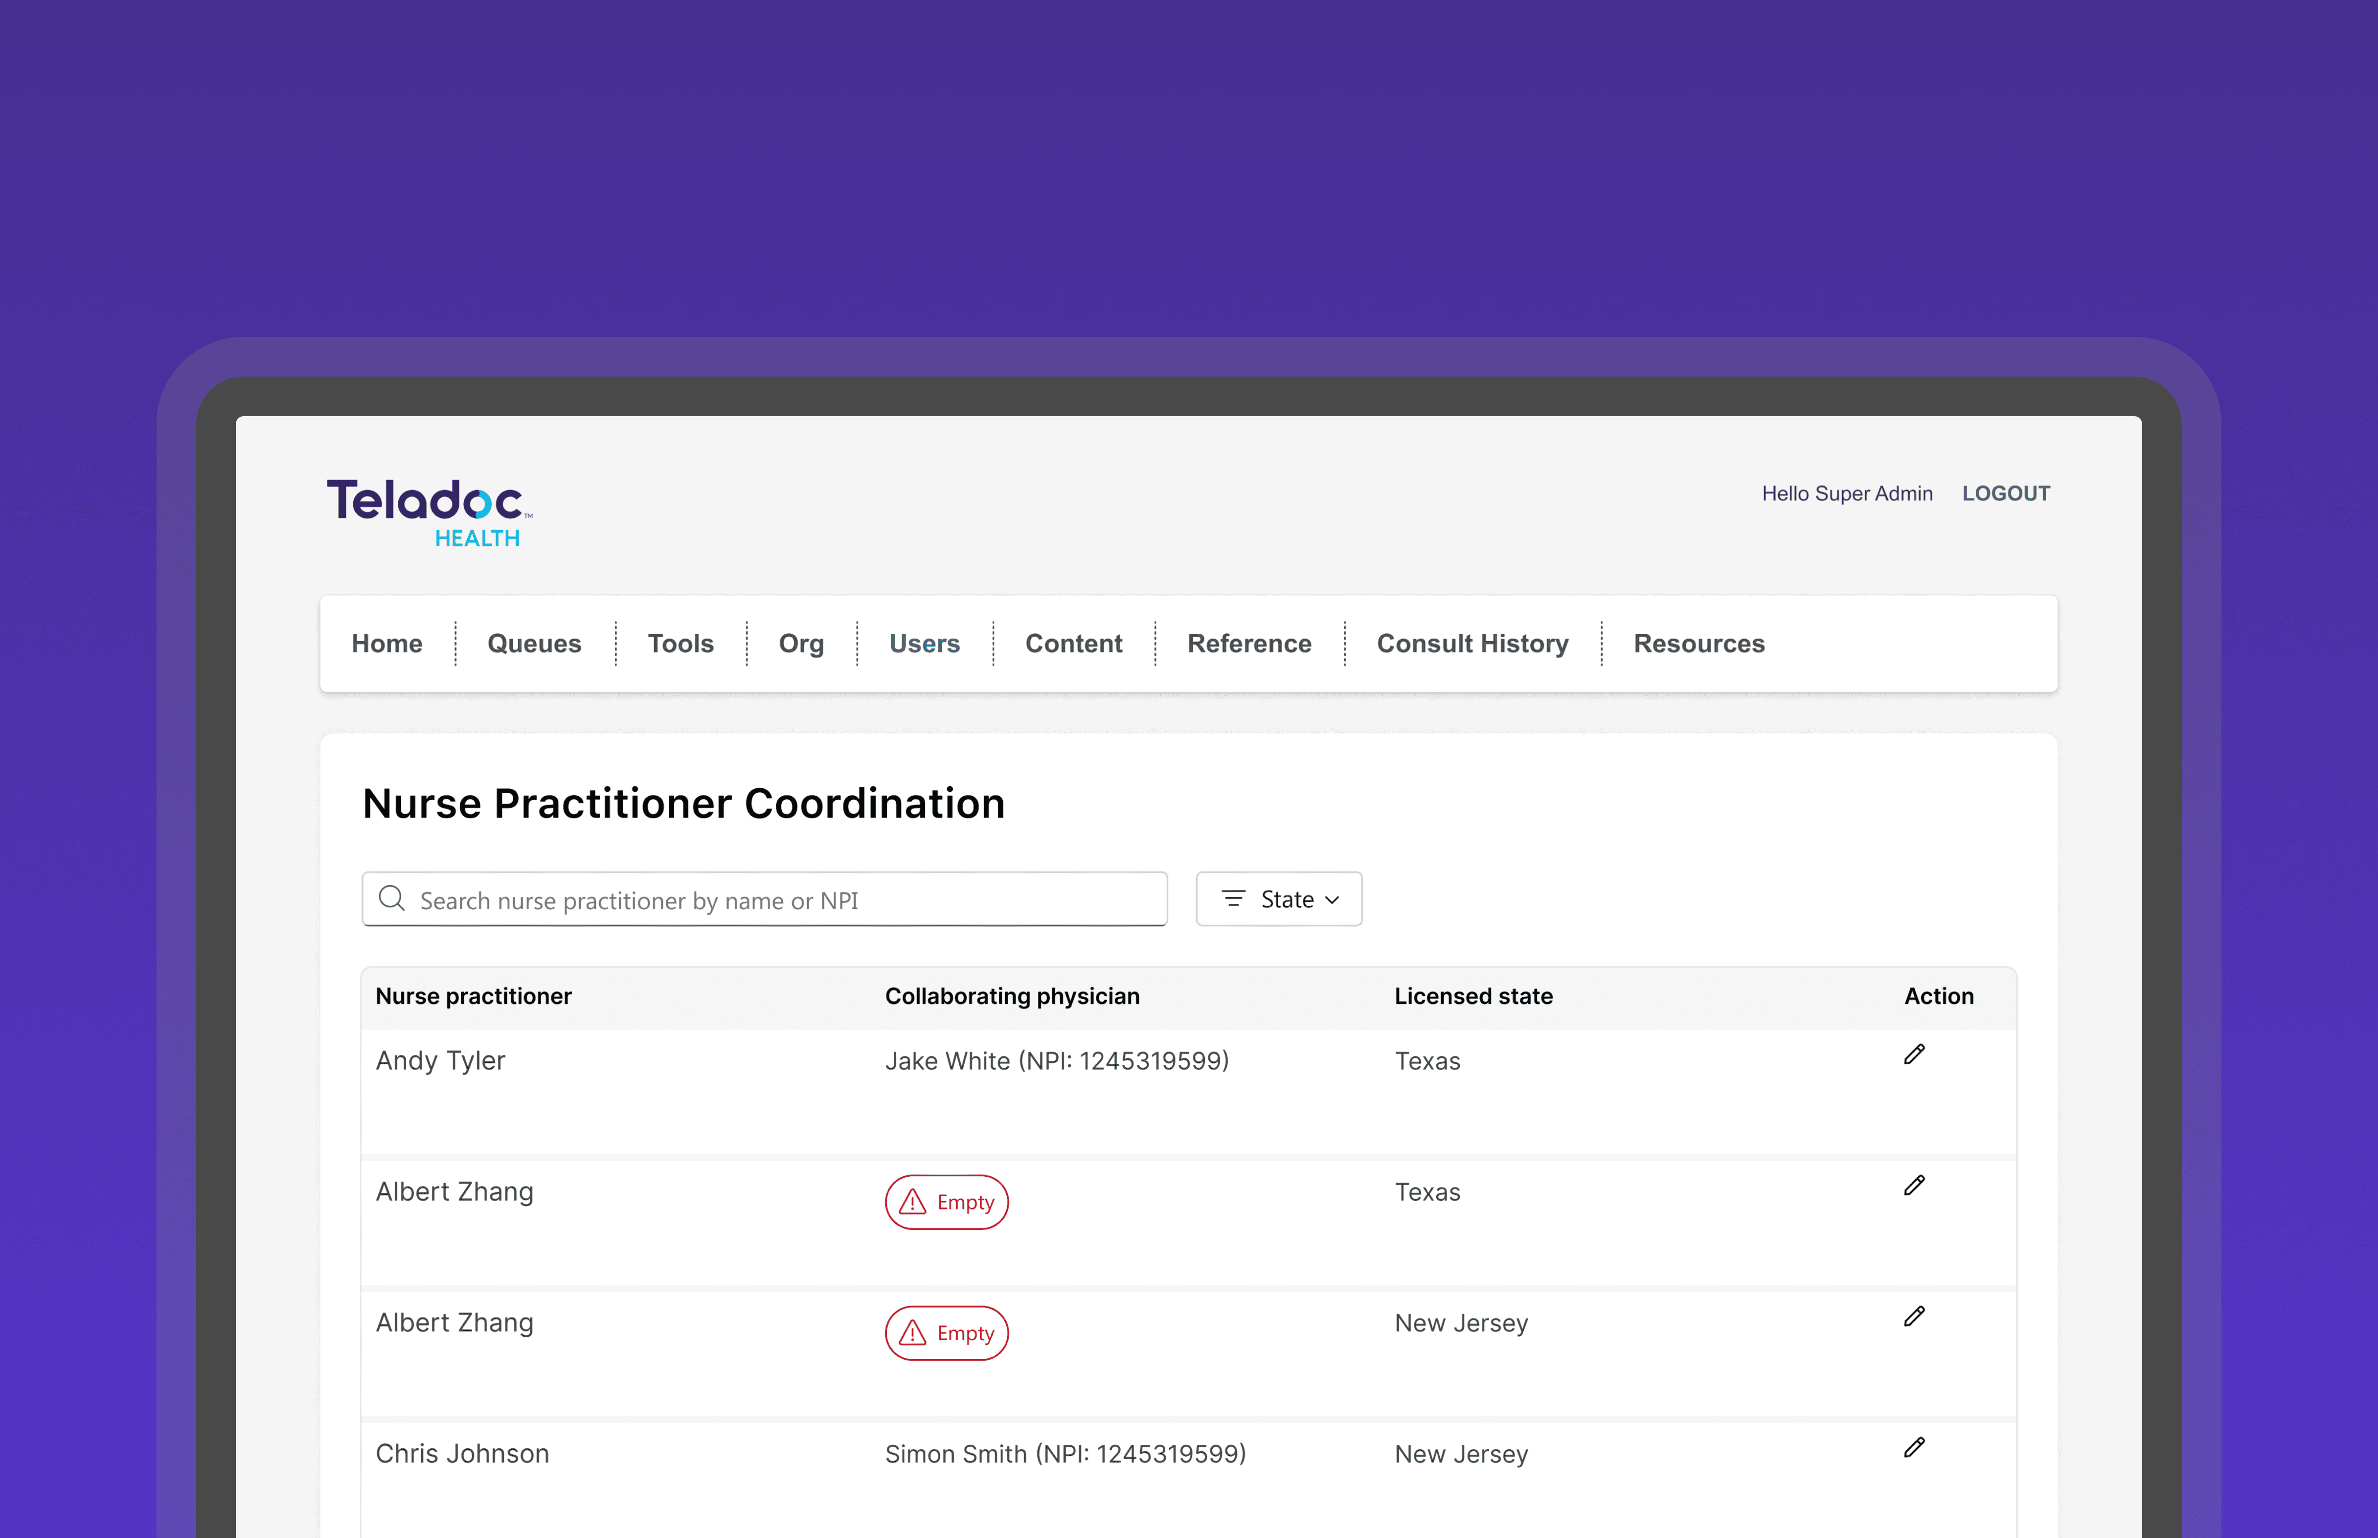Go to the Home tab
This screenshot has height=1538, width=2378.
point(386,644)
